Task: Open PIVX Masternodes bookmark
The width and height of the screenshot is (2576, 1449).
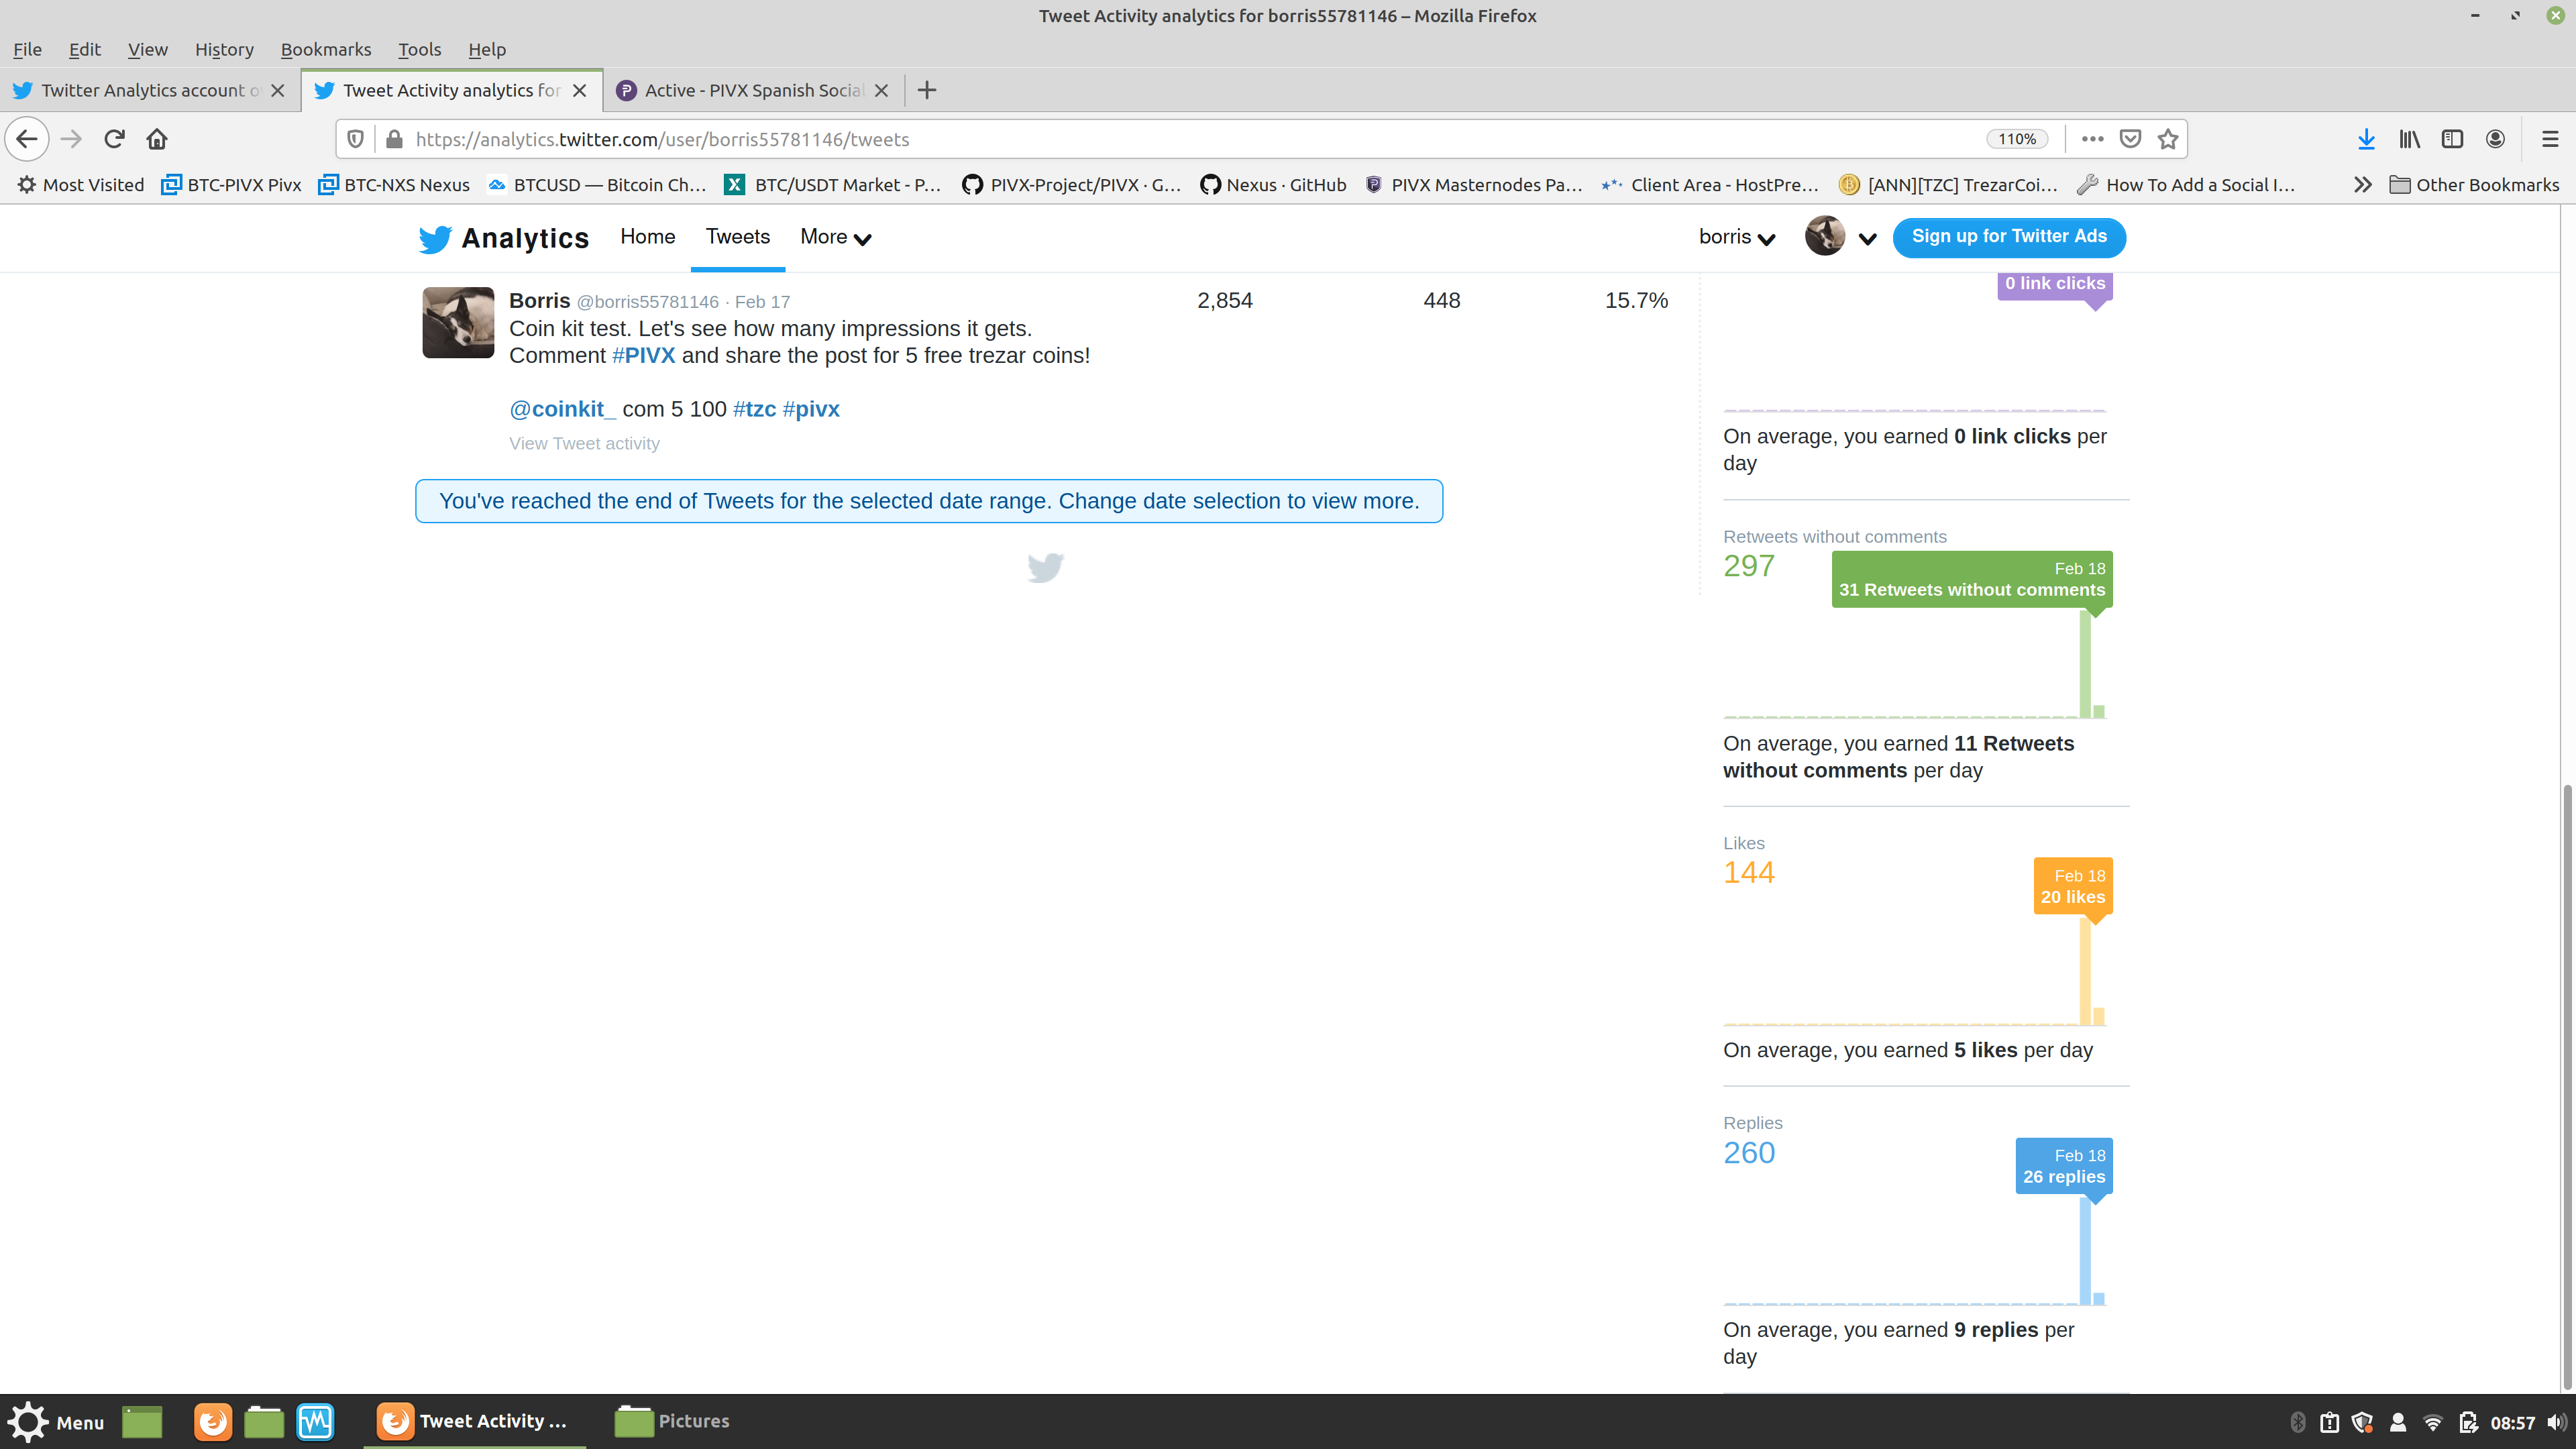Action: click(1474, 185)
